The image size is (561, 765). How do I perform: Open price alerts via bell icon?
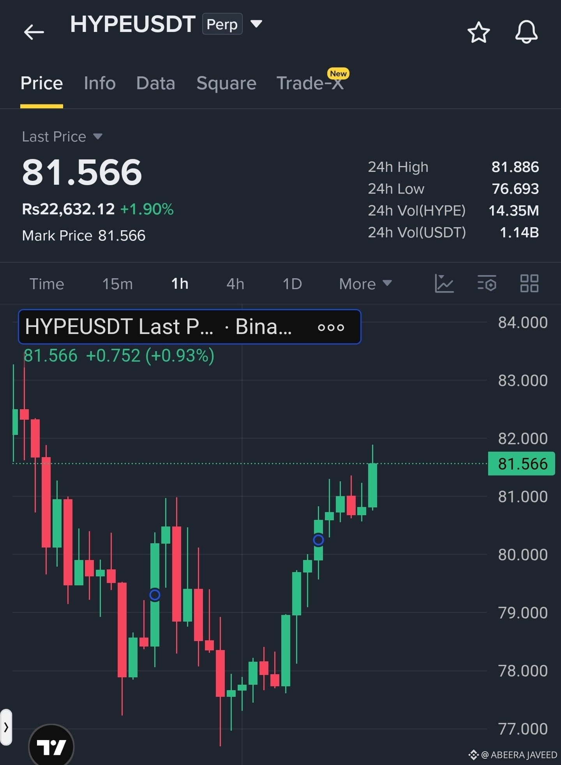tap(526, 32)
